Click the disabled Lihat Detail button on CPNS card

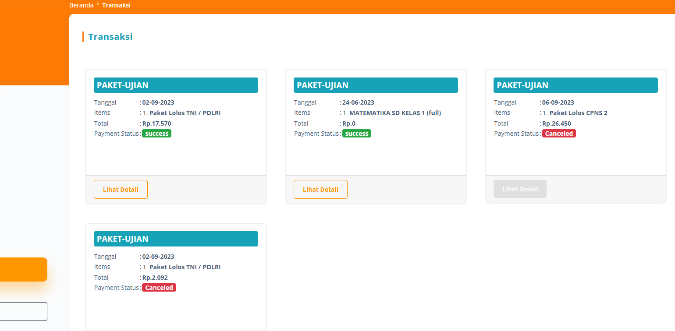(x=520, y=189)
